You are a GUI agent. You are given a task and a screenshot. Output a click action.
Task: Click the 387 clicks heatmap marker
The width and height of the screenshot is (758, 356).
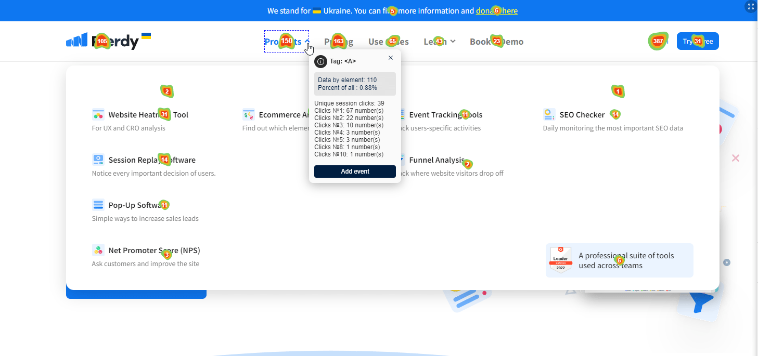tap(658, 41)
